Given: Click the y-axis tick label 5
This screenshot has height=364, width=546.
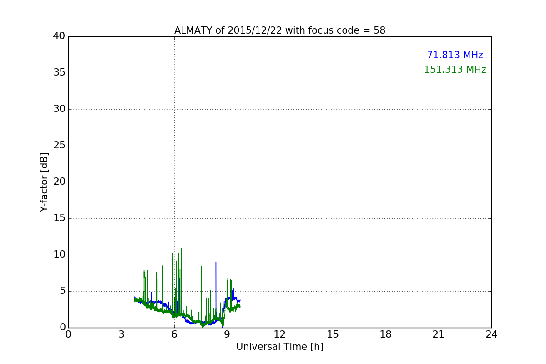Looking at the screenshot, I should tap(62, 291).
